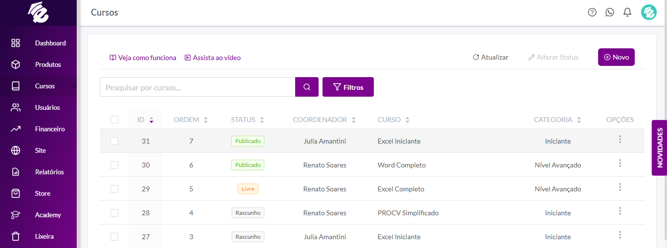Open help question mark icon
Viewport: 667px width, 248px height.
pos(592,12)
